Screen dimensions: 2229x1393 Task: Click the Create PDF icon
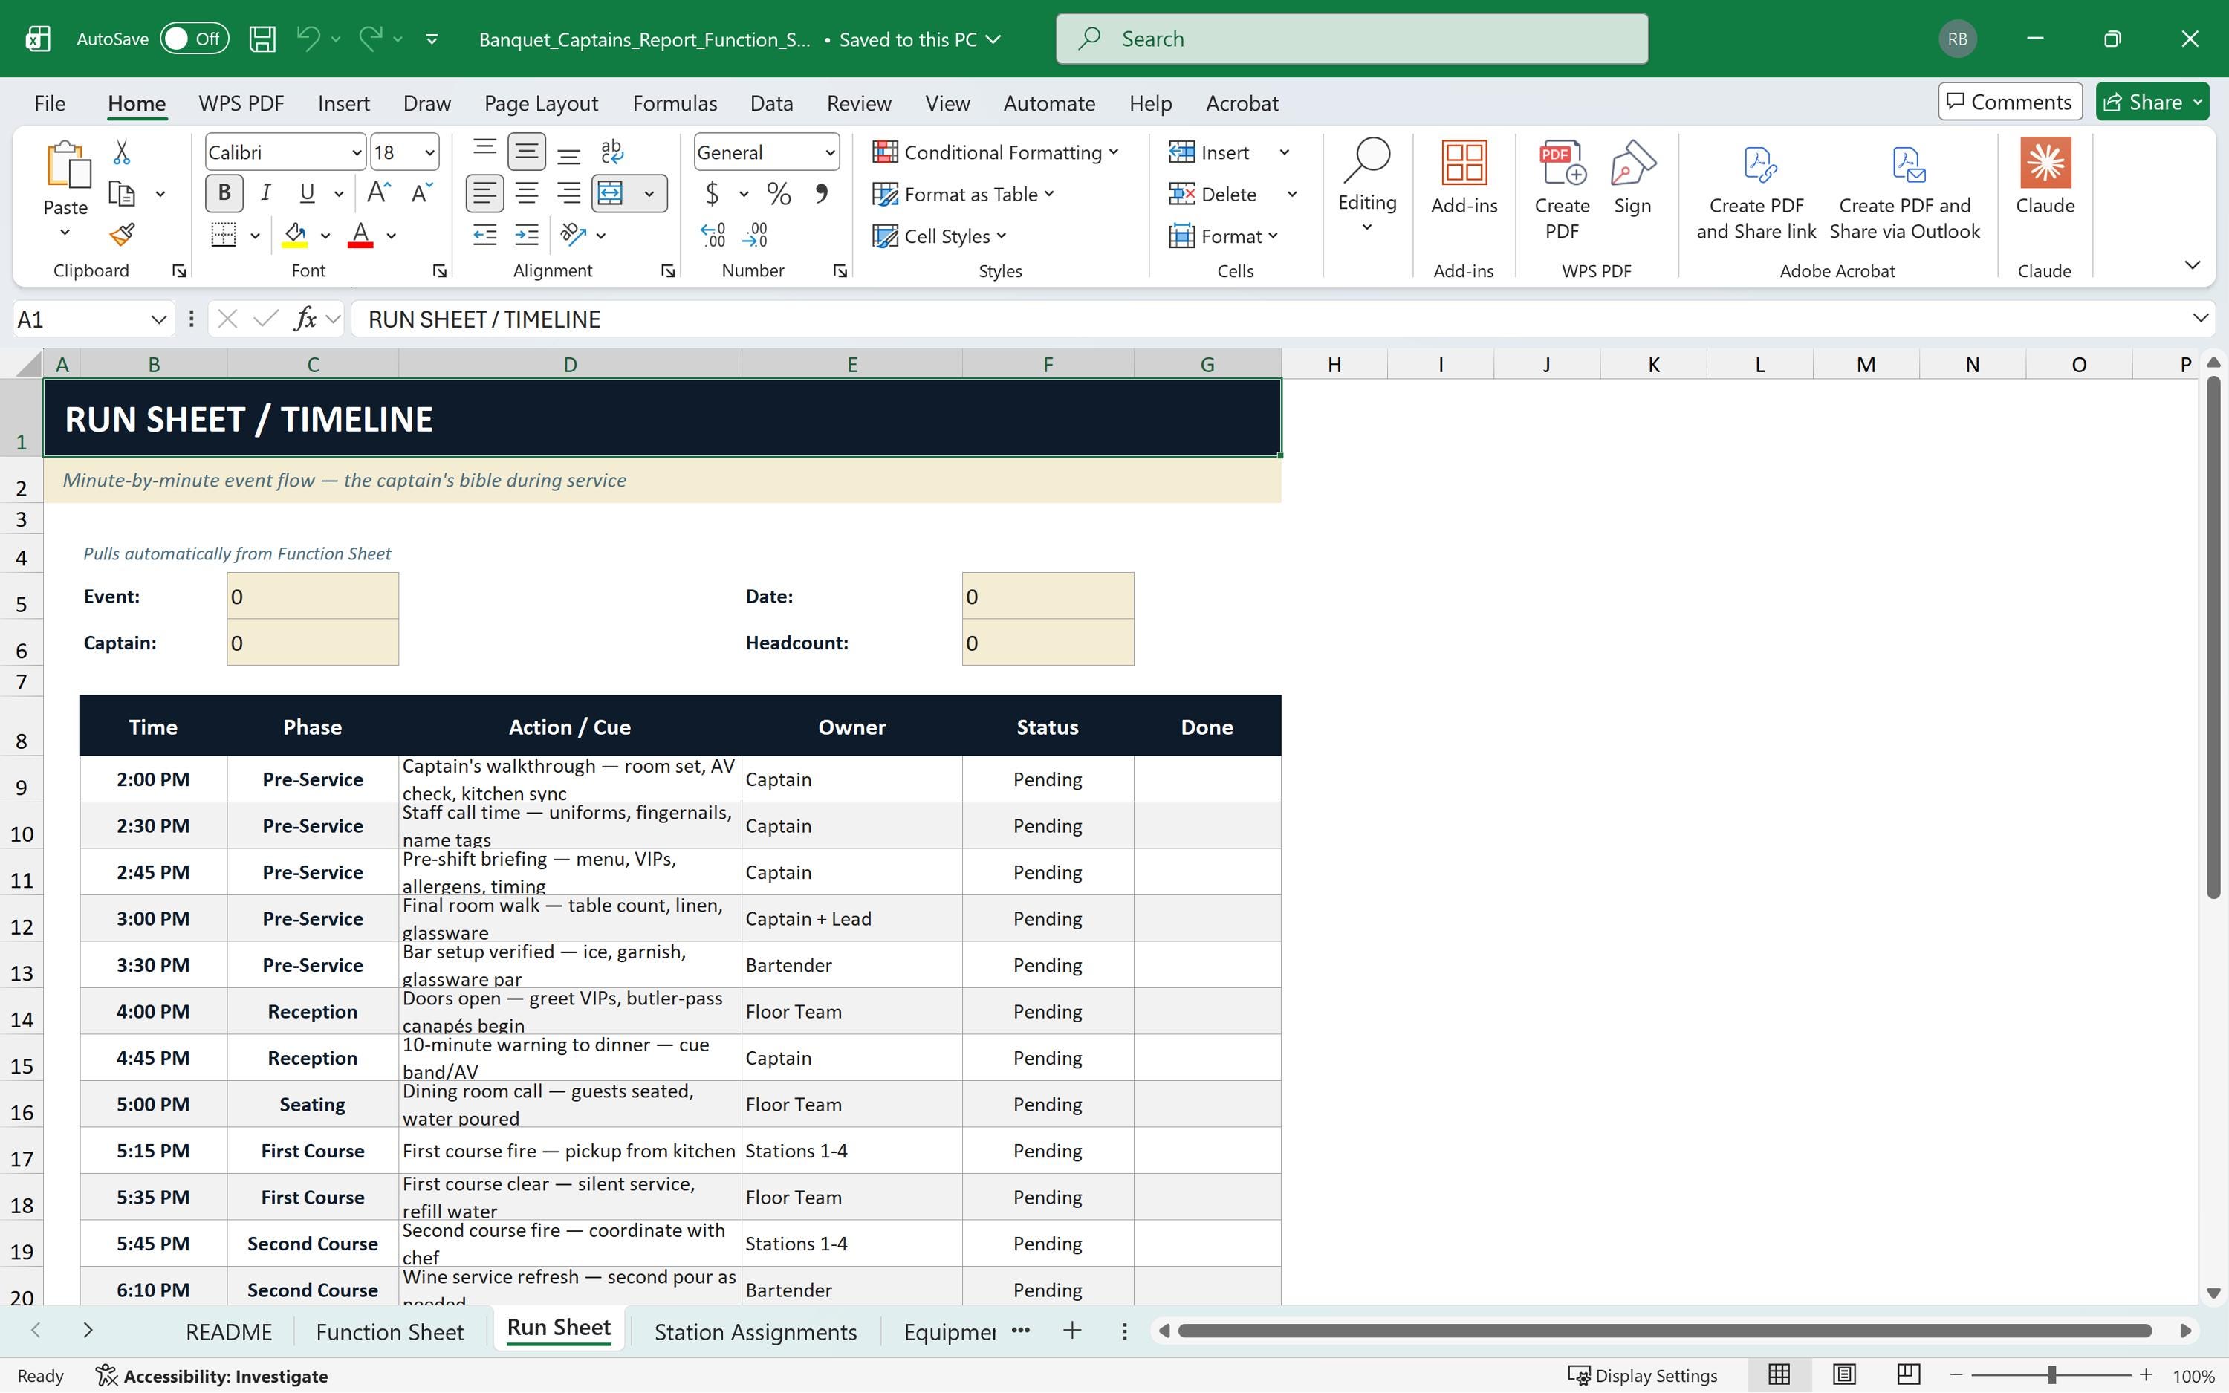[1562, 189]
